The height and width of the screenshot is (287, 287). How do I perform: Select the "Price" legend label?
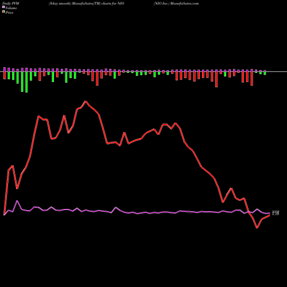9,13
